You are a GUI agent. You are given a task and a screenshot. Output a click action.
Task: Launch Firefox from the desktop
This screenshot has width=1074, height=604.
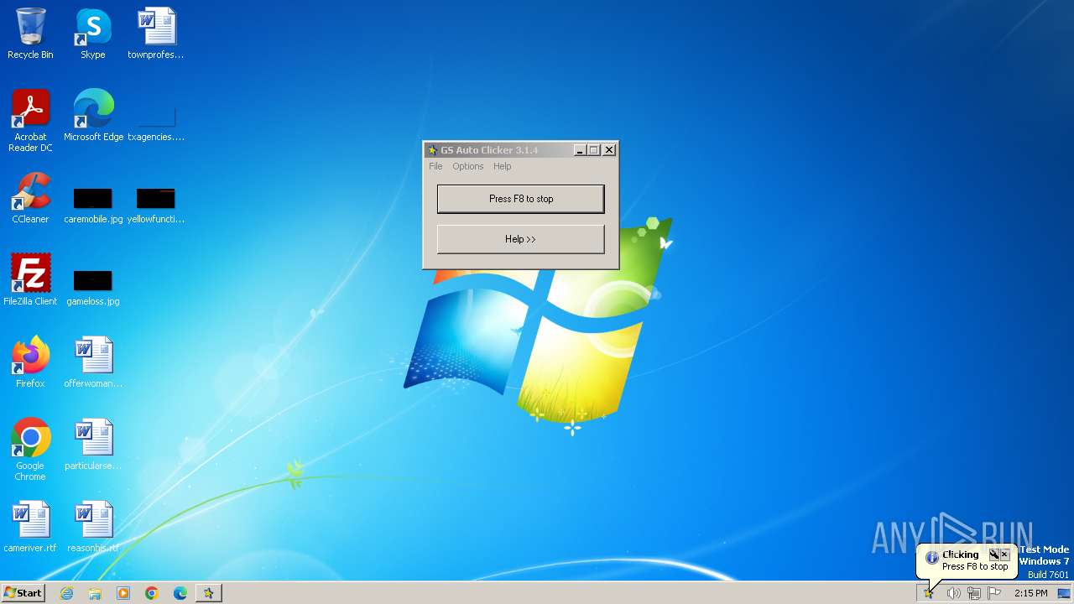[x=30, y=362]
